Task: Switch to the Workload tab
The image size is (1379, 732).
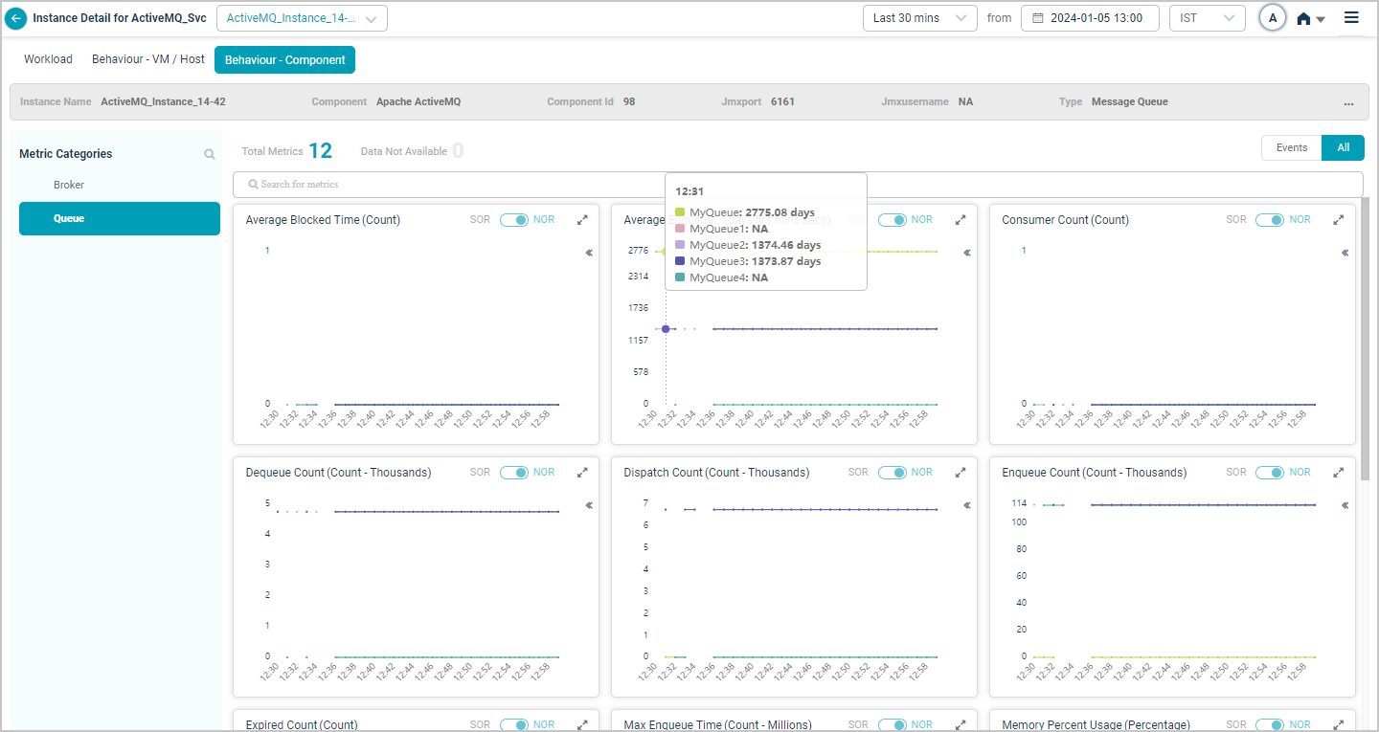Action: tap(48, 59)
